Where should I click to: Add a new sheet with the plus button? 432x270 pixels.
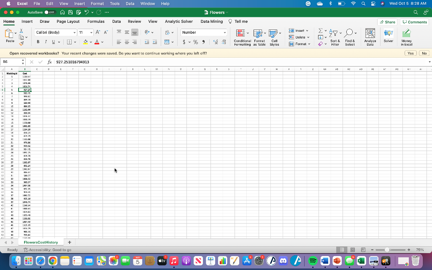[x=69, y=242]
